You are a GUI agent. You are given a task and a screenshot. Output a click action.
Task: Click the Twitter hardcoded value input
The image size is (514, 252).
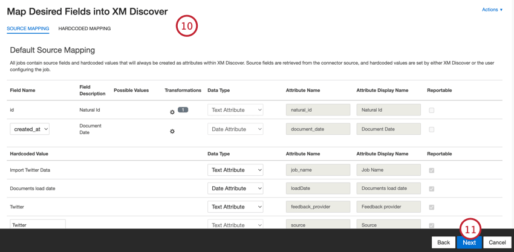37,224
